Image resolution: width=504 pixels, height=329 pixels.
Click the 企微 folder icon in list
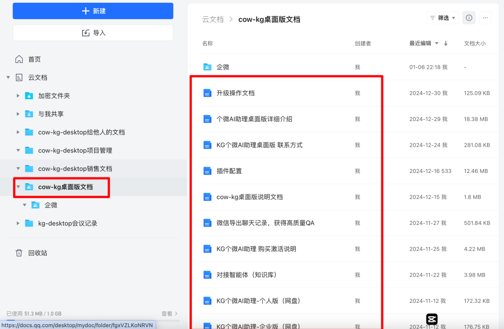pyautogui.click(x=207, y=67)
